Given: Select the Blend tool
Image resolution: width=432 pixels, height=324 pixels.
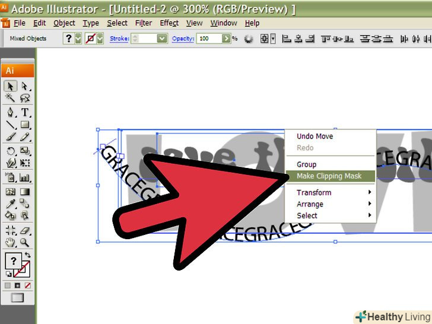Looking at the screenshot, I should (x=25, y=204).
